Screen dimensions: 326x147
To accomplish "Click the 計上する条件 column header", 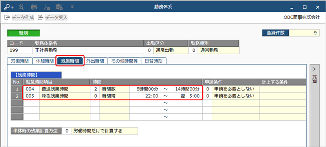I will coord(283,82).
